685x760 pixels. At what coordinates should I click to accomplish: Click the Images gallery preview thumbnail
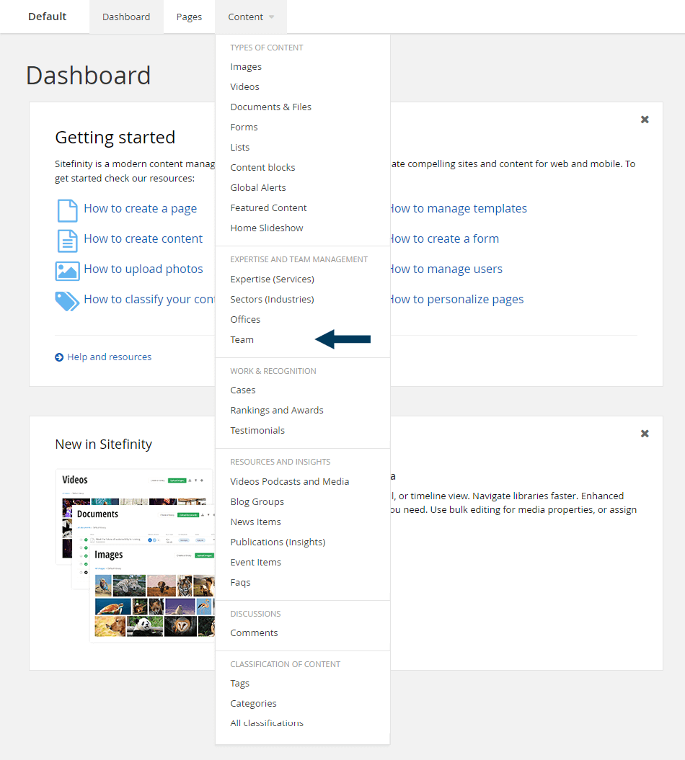pos(153,594)
